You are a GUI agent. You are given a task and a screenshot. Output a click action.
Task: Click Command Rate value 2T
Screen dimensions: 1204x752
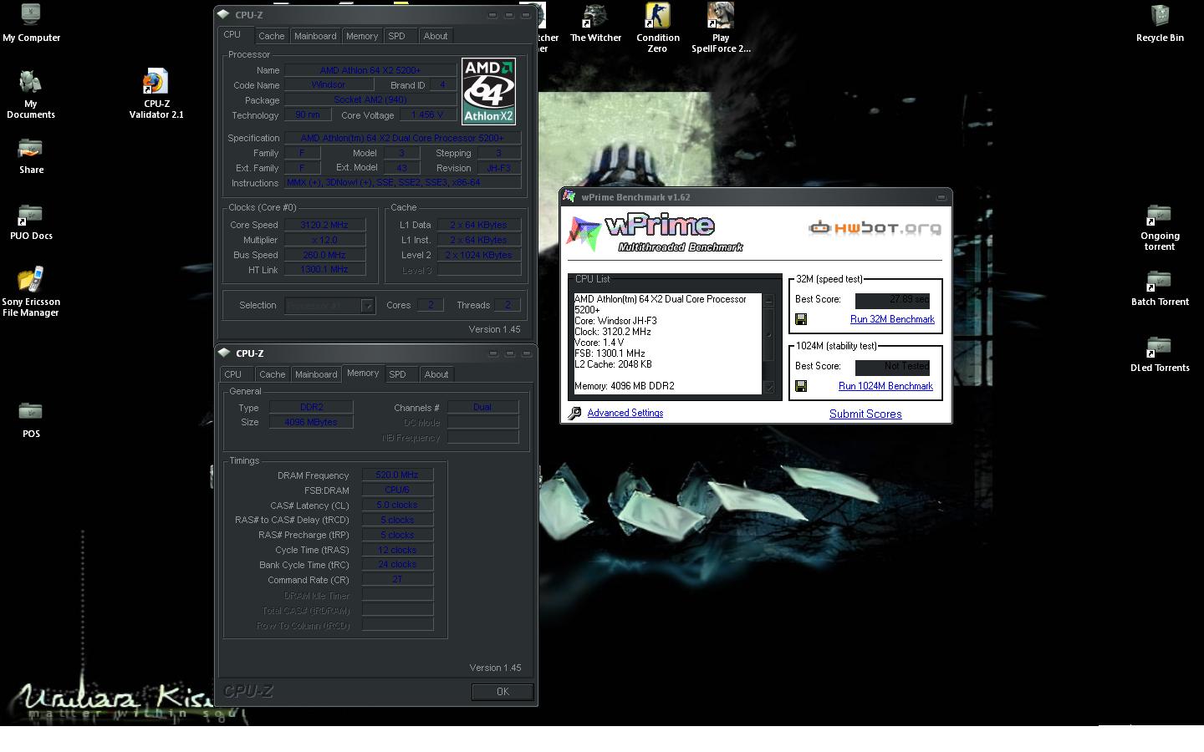coord(397,579)
